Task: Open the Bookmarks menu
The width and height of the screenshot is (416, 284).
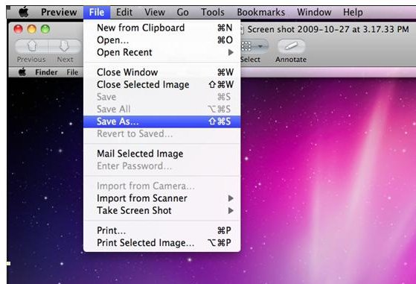Action: (x=261, y=12)
